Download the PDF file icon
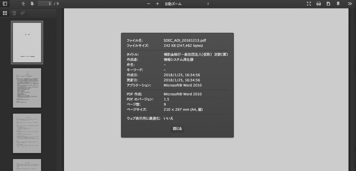Viewport: 356px width, 171px height. pyautogui.click(x=328, y=4)
